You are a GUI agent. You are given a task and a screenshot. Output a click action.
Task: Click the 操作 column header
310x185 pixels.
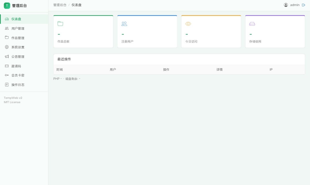click(x=166, y=70)
